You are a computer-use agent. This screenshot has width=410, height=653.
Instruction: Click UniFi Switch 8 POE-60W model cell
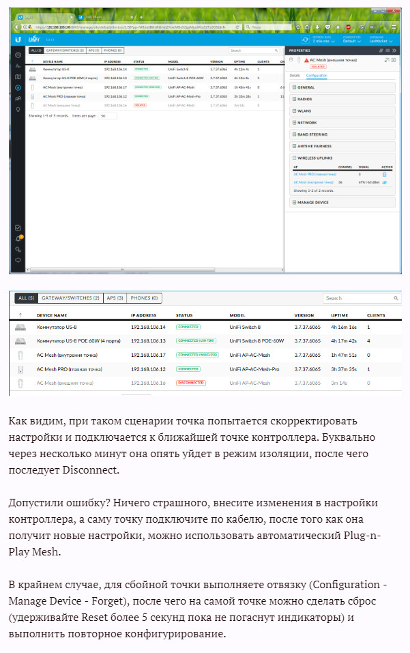257,340
